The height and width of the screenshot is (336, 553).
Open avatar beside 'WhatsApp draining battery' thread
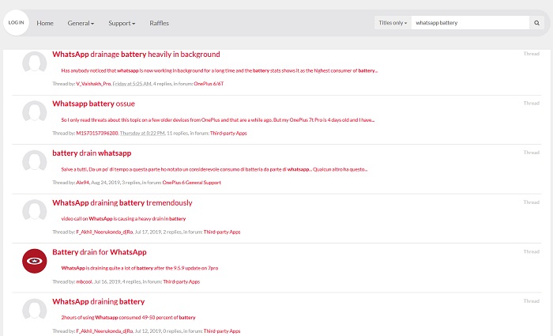click(35, 311)
